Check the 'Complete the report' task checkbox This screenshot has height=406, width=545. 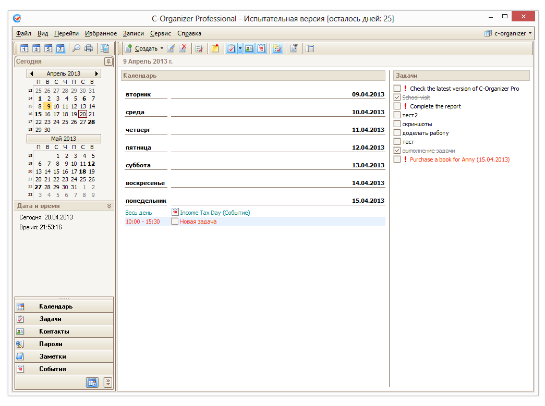tap(397, 106)
